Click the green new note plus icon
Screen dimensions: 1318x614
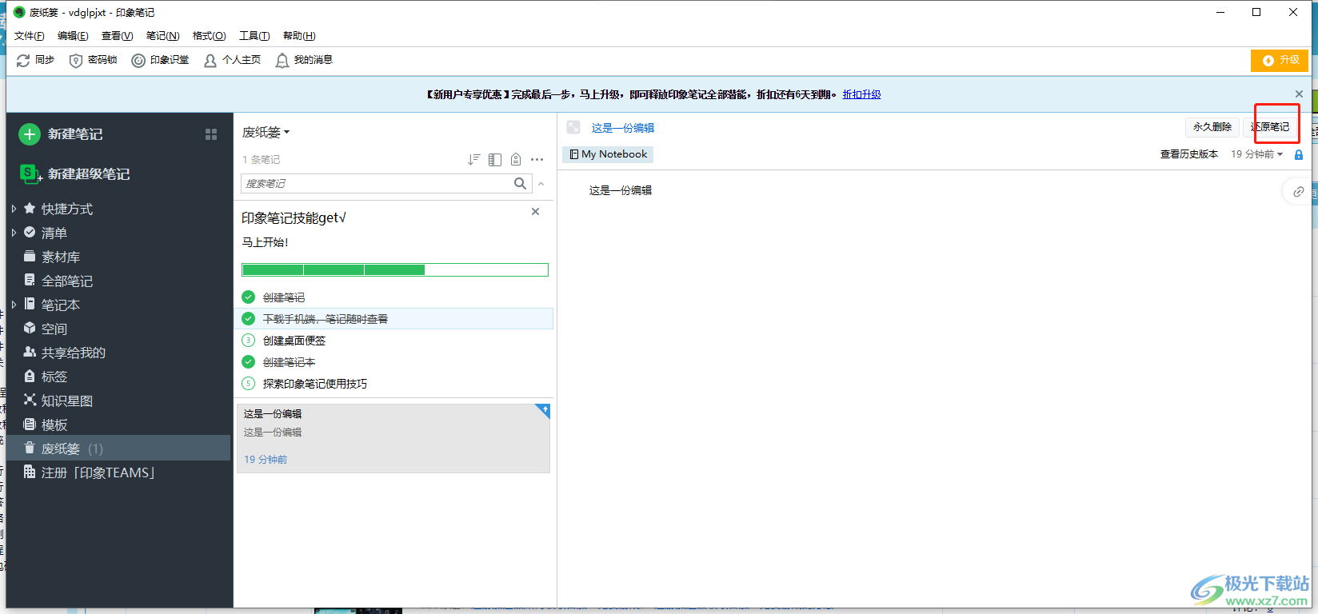pos(30,134)
